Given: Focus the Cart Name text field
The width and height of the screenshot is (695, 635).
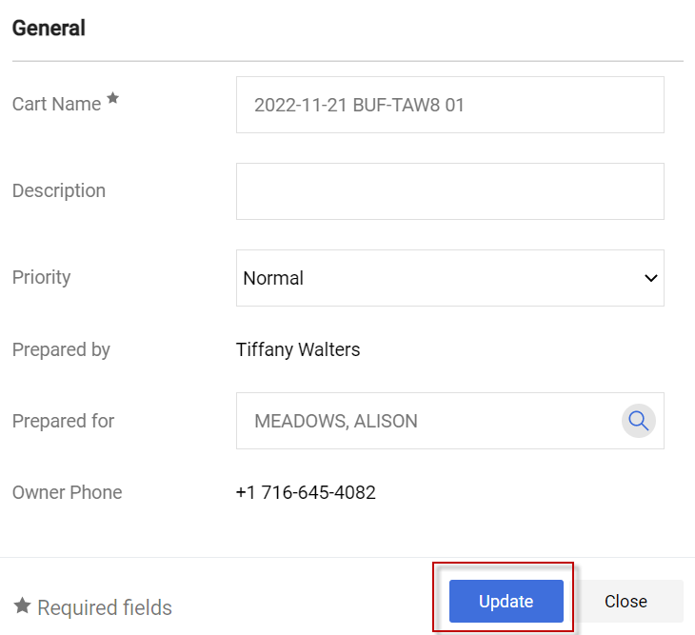Looking at the screenshot, I should point(449,105).
